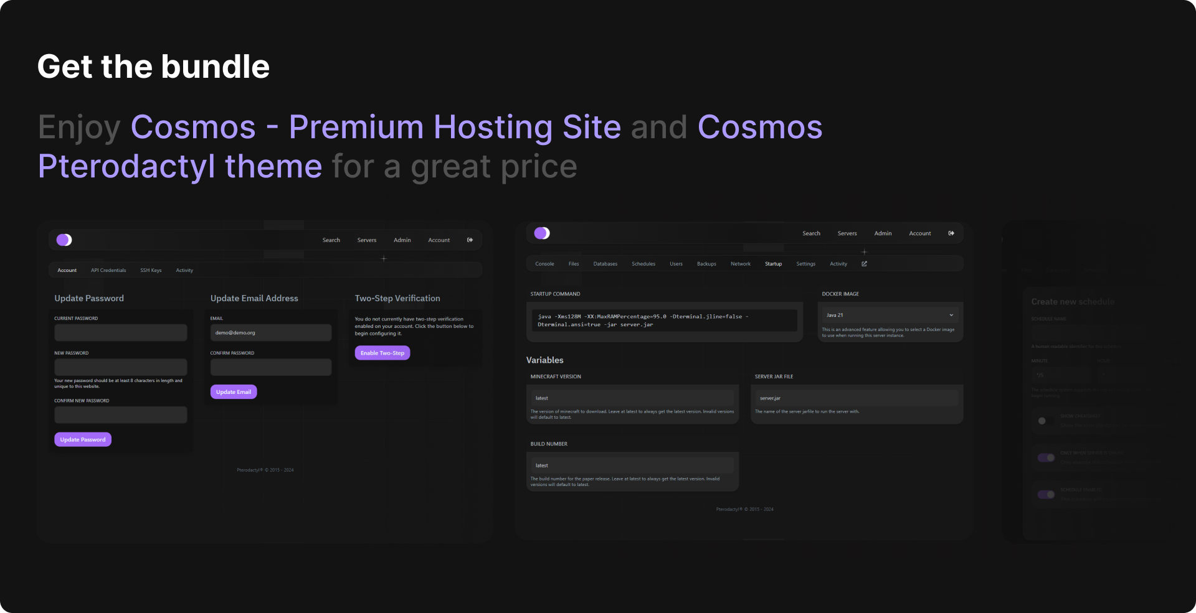Open the SSH Keys tab
The height and width of the screenshot is (613, 1196).
pyautogui.click(x=151, y=271)
